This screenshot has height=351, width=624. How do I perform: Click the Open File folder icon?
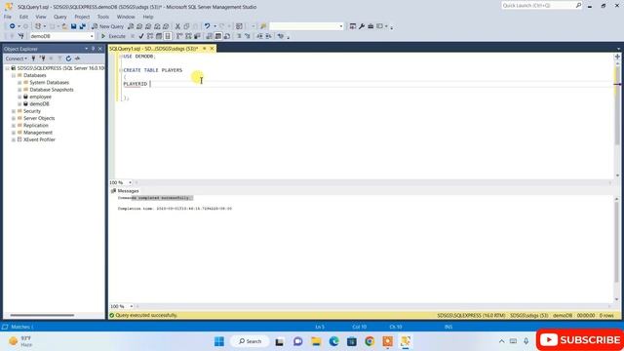point(64,26)
